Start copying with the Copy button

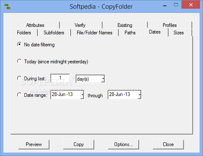[x=78, y=144]
